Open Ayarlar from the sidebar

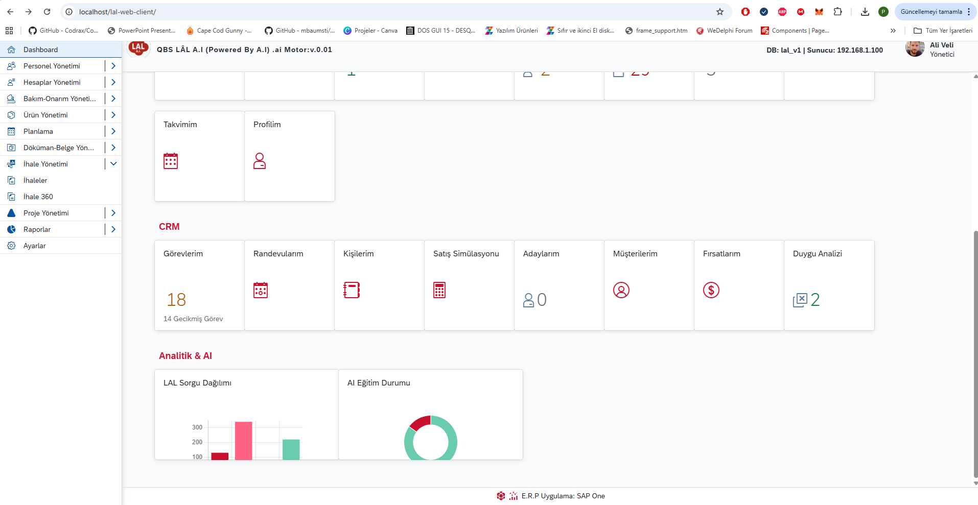point(35,246)
